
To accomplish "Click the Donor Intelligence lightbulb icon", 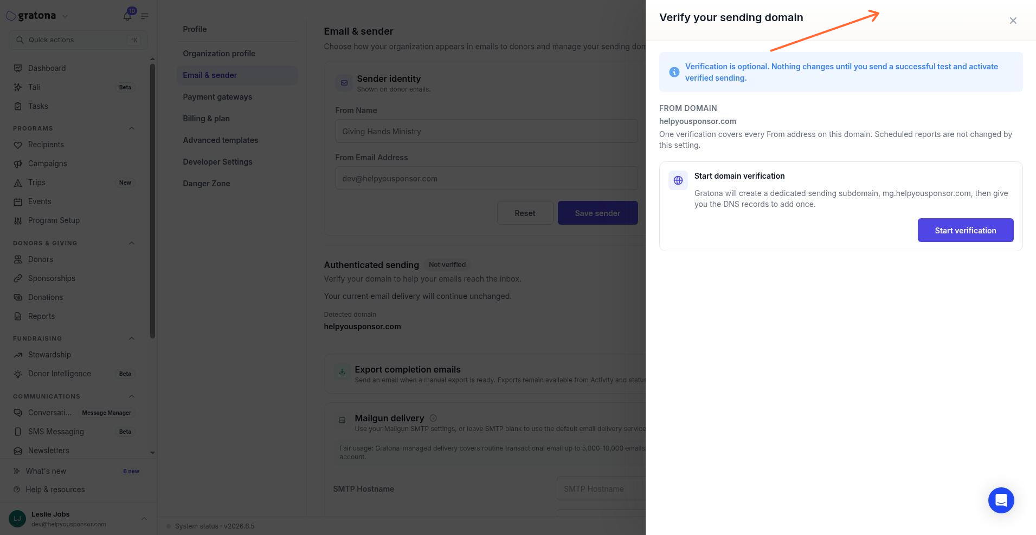I will (x=18, y=374).
